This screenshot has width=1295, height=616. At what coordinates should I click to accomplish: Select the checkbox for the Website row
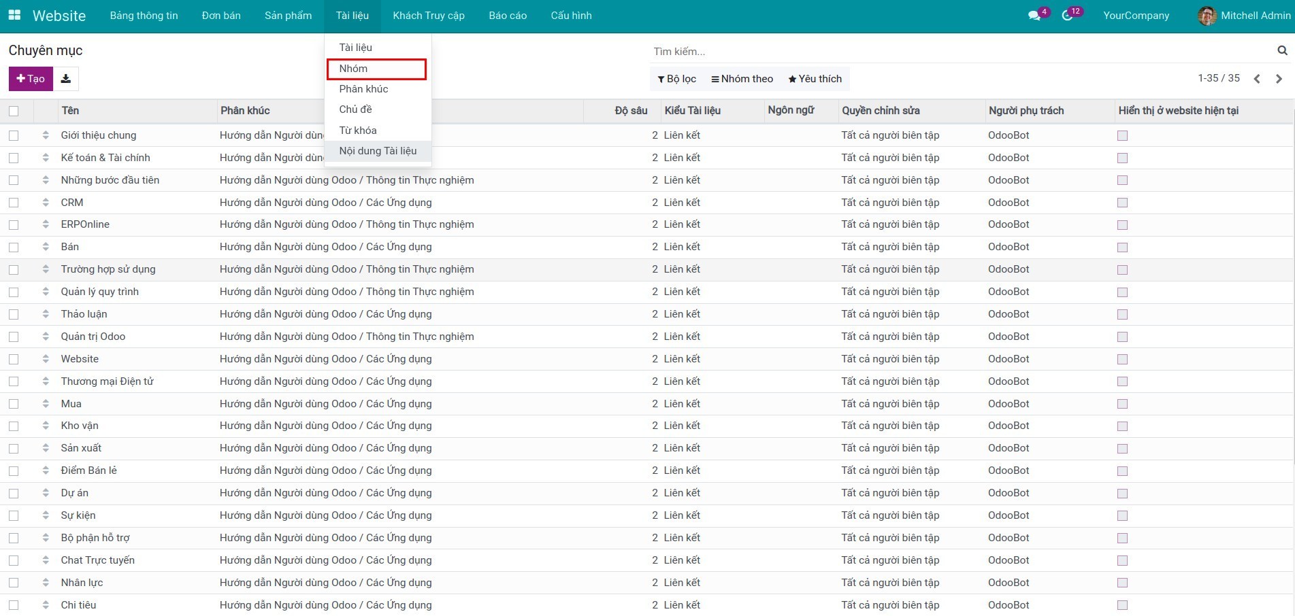[x=14, y=359]
